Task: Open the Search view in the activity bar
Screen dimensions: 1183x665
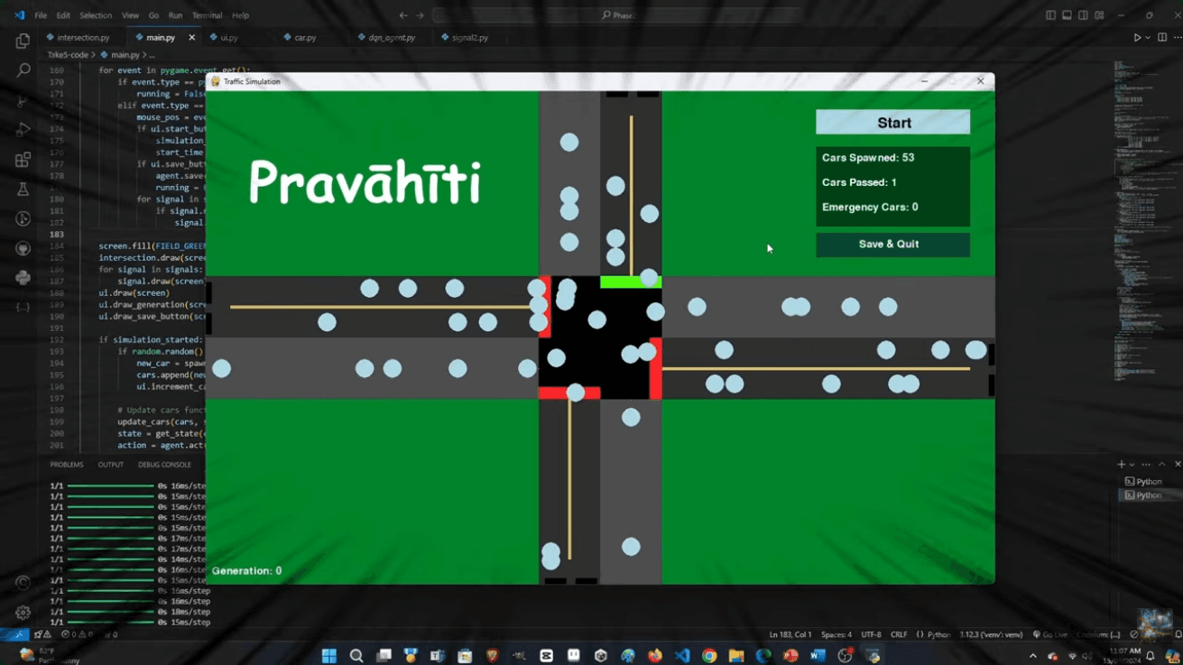Action: (23, 69)
